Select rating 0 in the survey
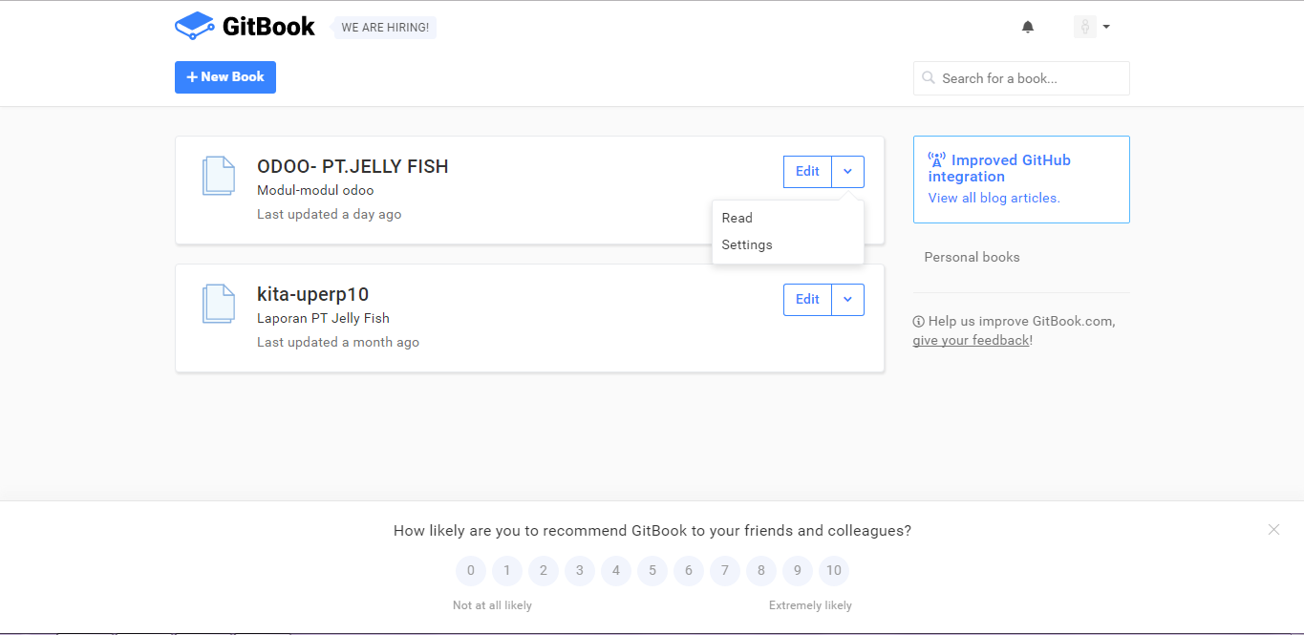1304x635 pixels. click(470, 571)
